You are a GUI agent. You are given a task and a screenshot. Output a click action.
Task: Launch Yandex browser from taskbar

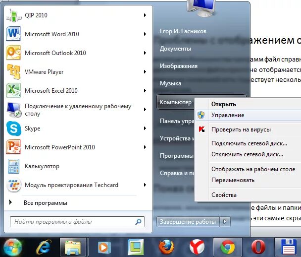(197, 247)
